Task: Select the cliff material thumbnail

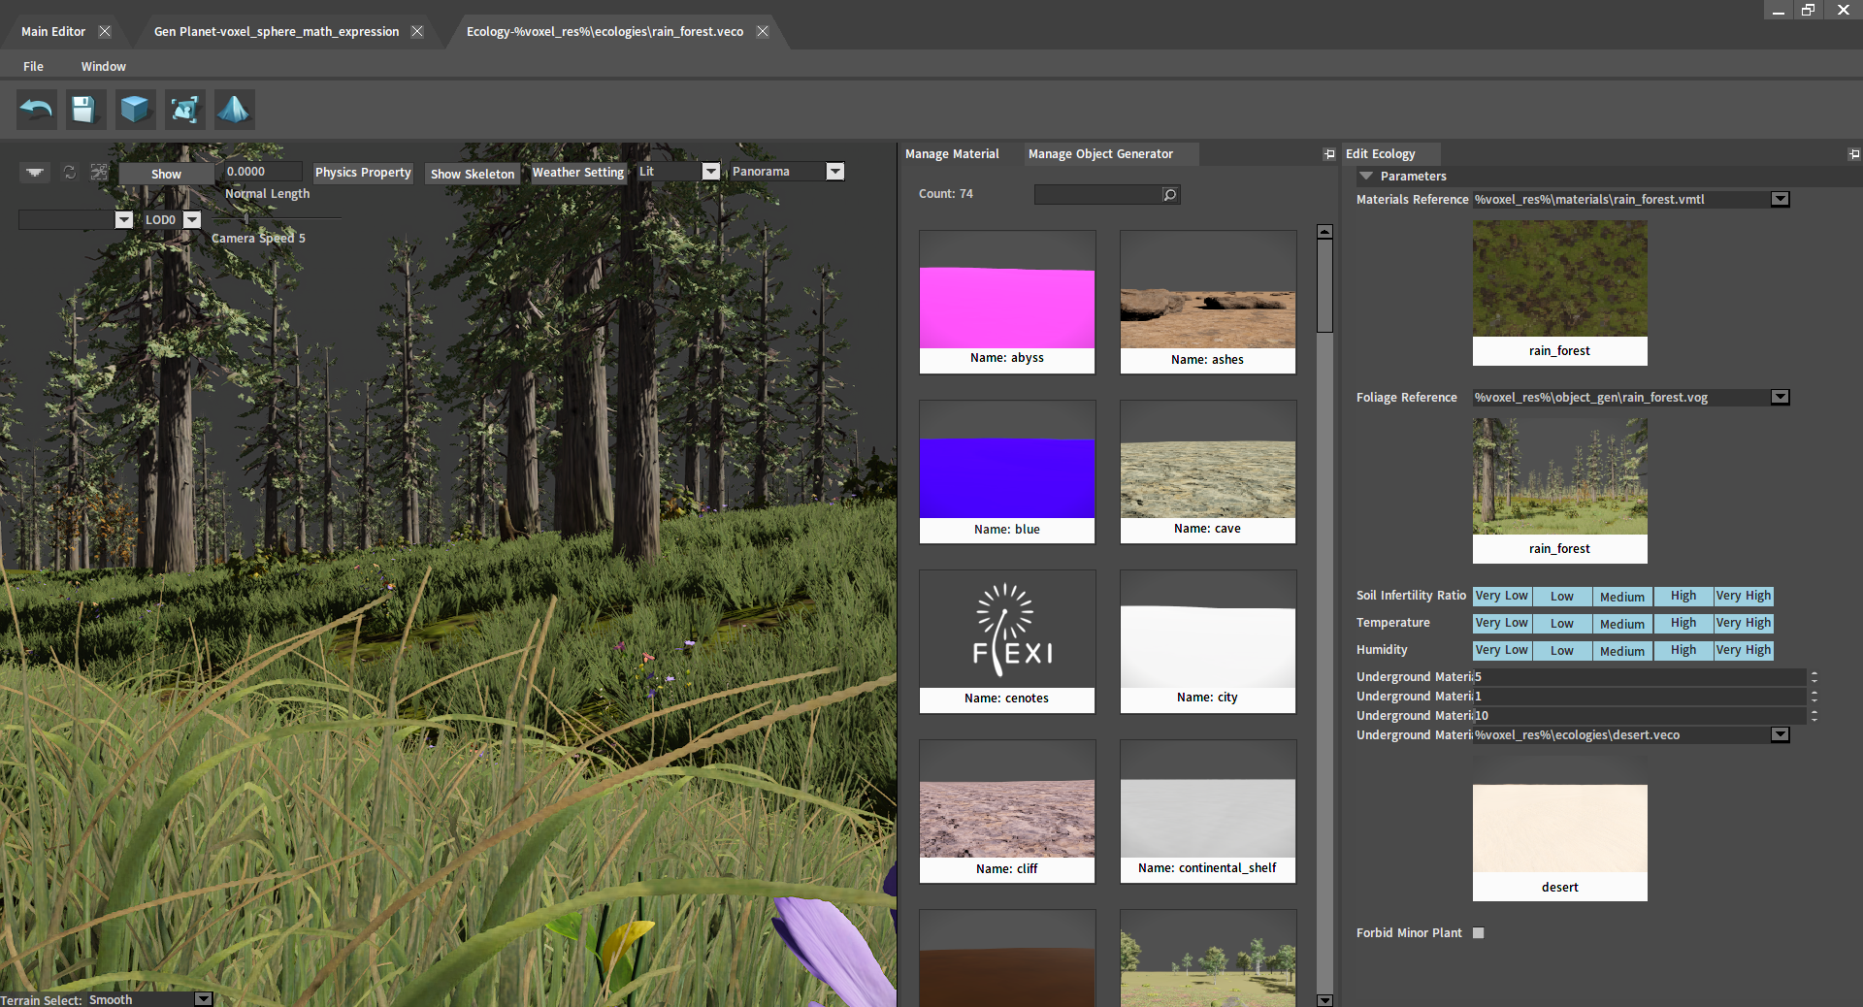Action: pyautogui.click(x=1007, y=811)
